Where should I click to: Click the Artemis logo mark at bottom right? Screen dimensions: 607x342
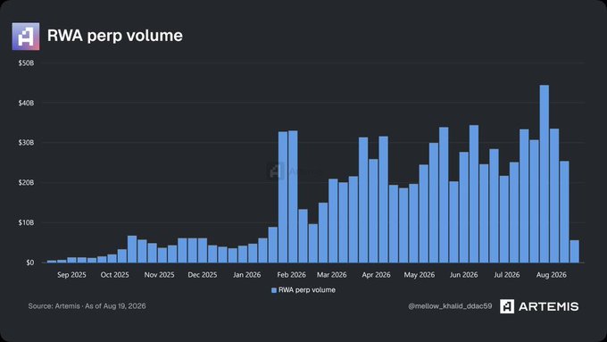[x=507, y=306]
